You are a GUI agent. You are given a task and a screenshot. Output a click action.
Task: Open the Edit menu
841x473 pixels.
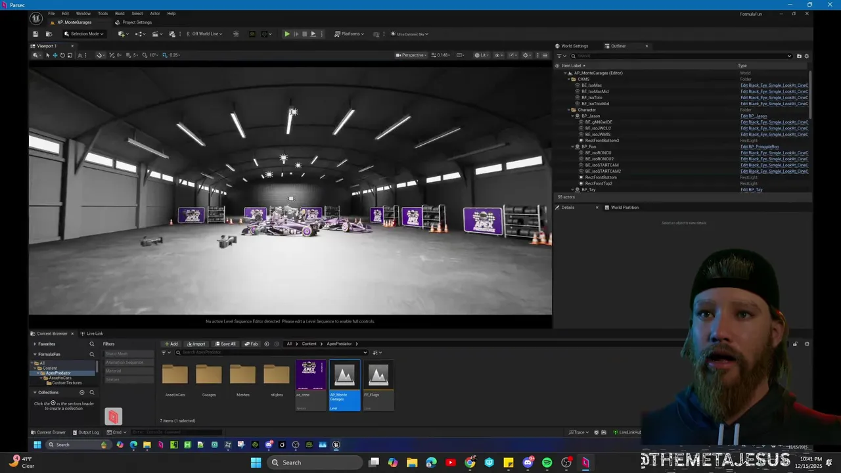coord(65,13)
